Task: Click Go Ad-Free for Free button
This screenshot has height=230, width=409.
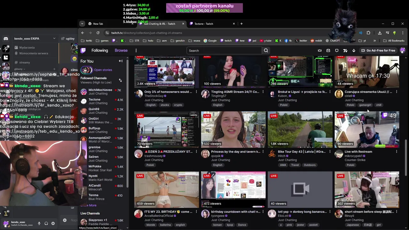Action: pos(378,50)
